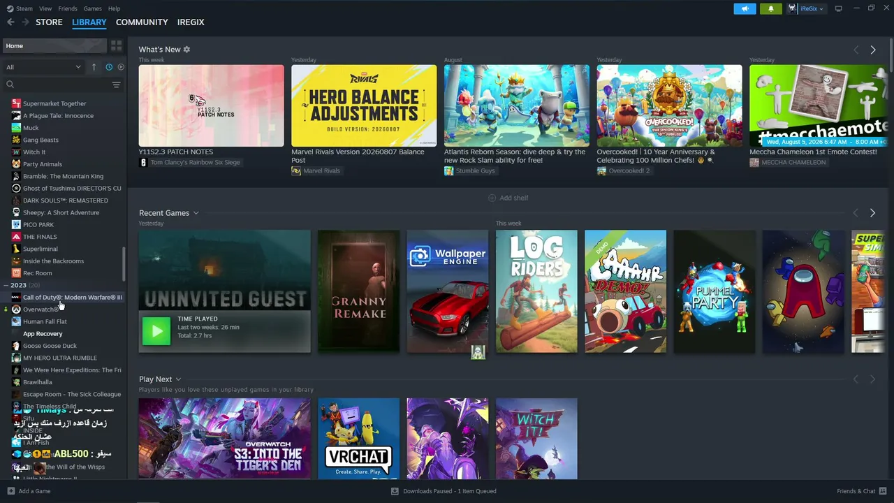Open the Pummel Party game cover
The height and width of the screenshot is (503, 894).
pos(715,291)
